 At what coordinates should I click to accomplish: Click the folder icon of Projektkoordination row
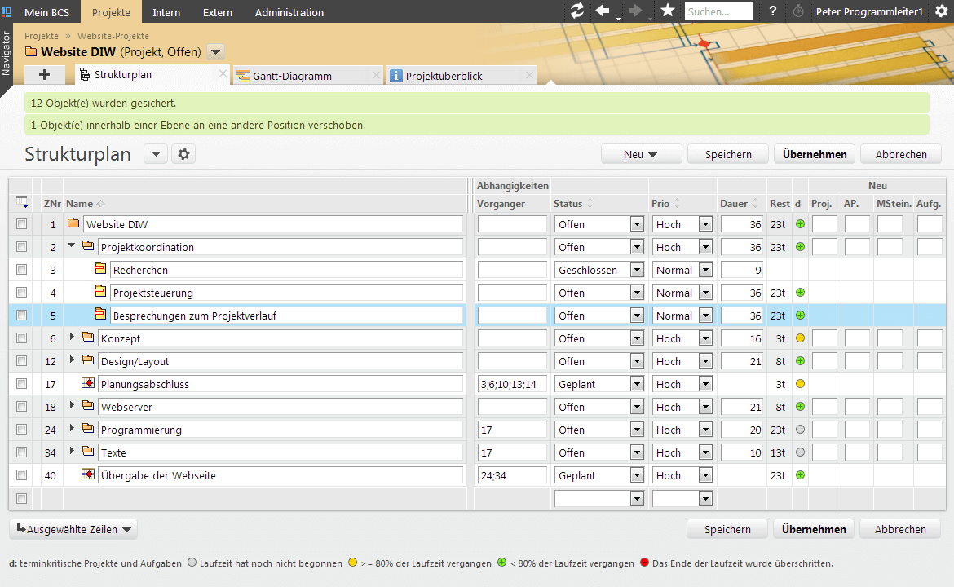pos(88,245)
